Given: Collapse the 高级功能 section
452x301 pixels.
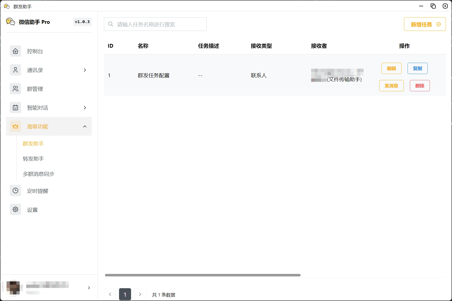Looking at the screenshot, I should click(x=85, y=126).
